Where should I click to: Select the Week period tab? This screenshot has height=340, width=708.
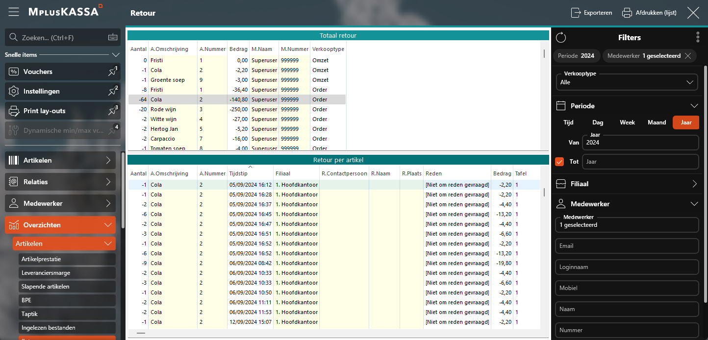[x=627, y=122]
